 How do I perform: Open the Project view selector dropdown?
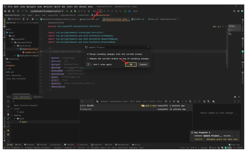[14, 19]
